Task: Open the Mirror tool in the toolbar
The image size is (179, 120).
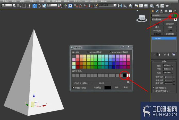Action: click(120, 6)
